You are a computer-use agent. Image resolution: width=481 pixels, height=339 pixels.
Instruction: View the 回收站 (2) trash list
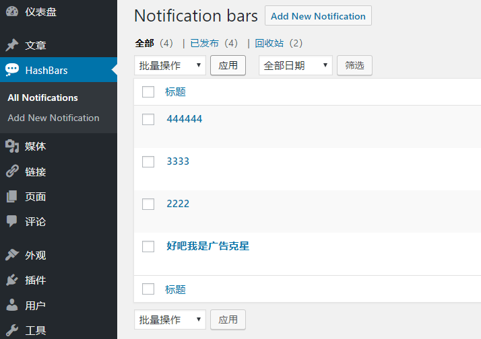[278, 43]
